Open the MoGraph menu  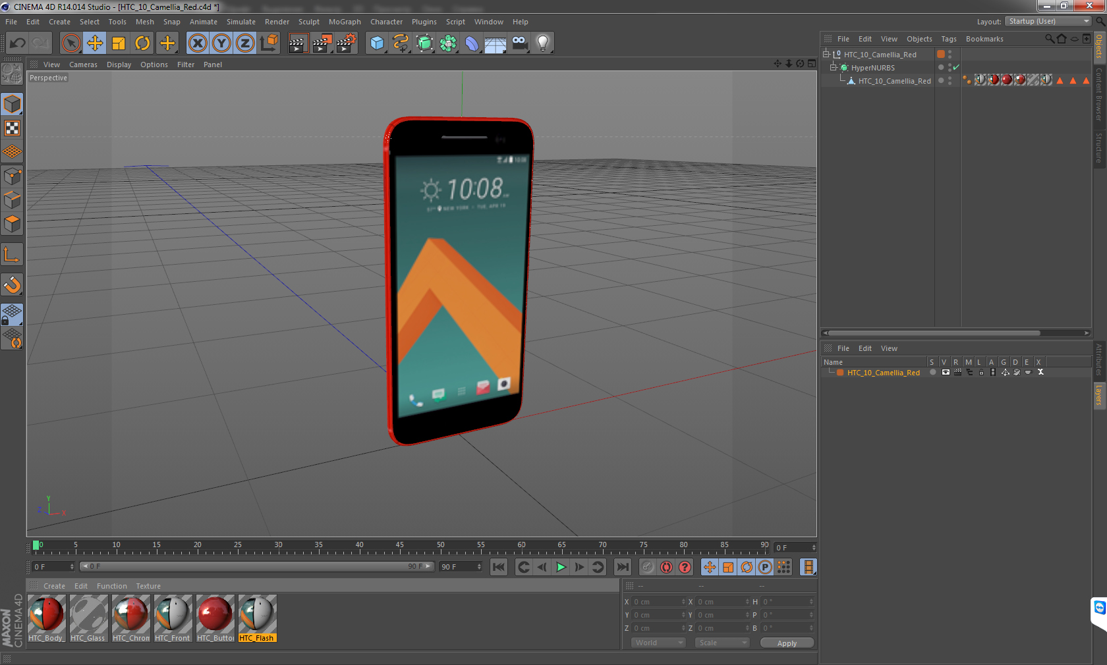tap(345, 22)
